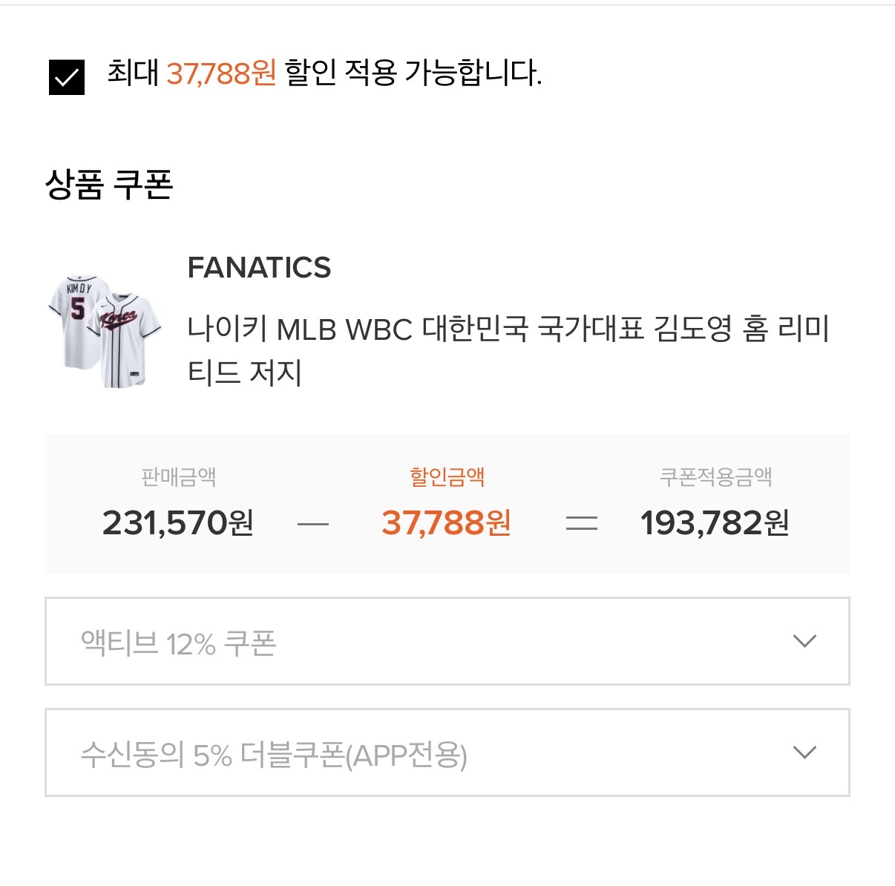Click the orange 할인금액 37,788원 value
895x886 pixels.
coord(447,522)
